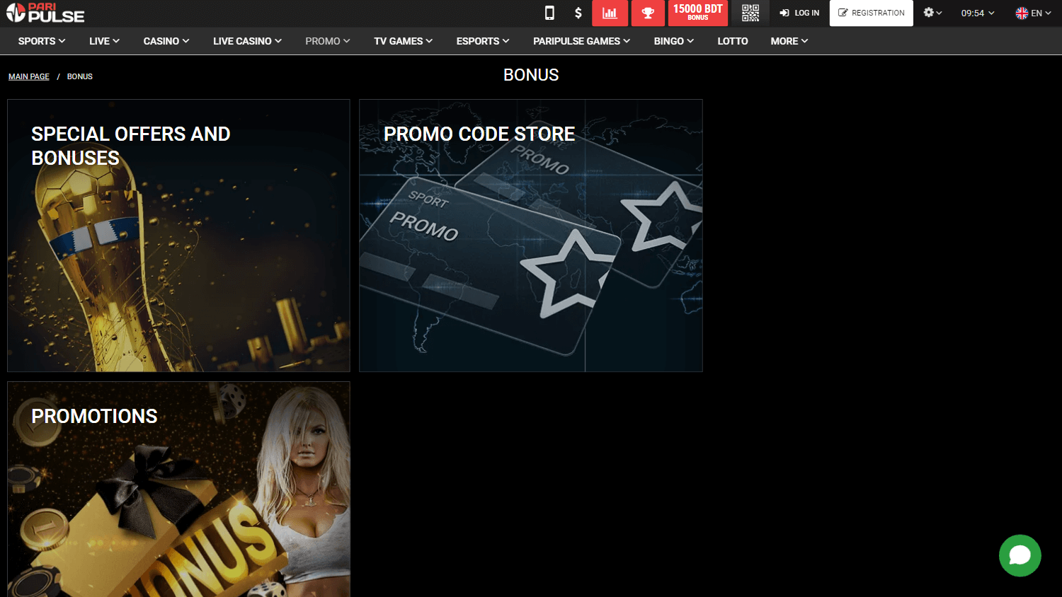This screenshot has height=597, width=1062.
Task: Open the red statistics chart icon
Action: [x=610, y=13]
